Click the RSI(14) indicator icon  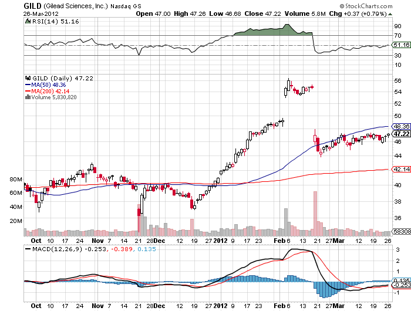28,21
